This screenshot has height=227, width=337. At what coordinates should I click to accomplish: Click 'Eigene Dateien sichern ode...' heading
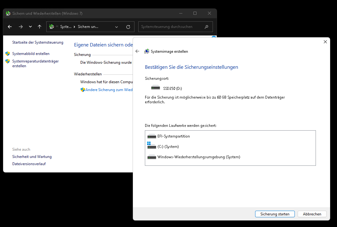pyautogui.click(x=103, y=45)
